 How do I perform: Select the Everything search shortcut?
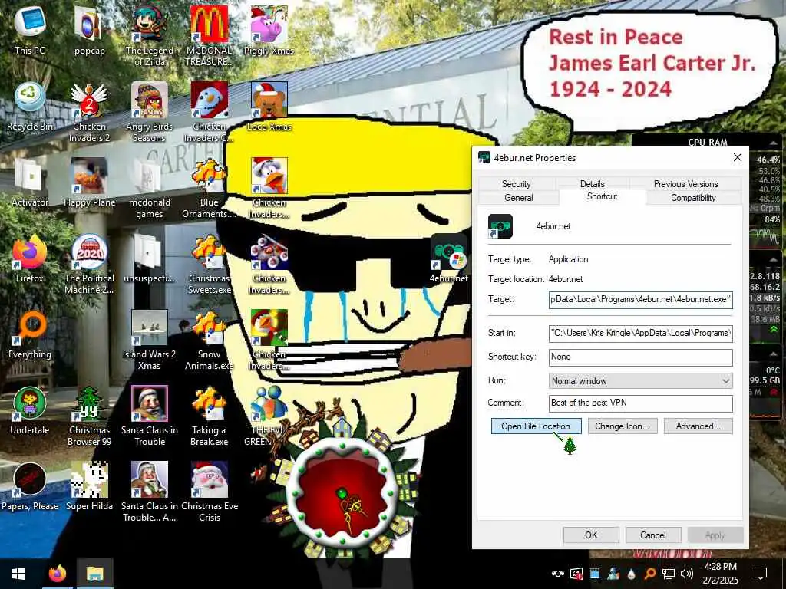(30, 334)
